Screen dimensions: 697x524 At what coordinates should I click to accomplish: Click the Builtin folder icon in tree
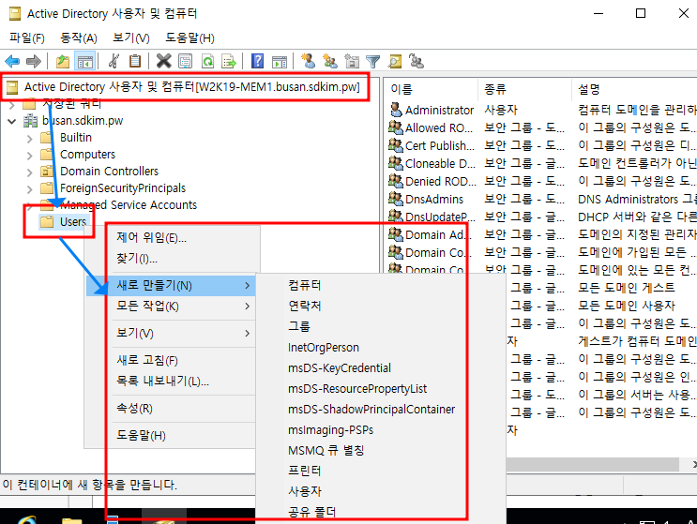[47, 138]
